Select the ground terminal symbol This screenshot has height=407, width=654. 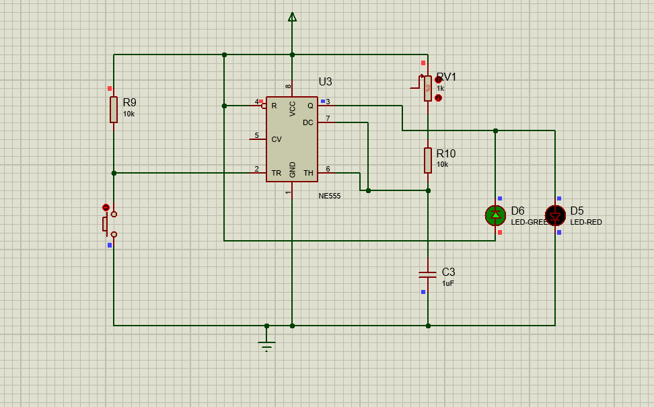(x=266, y=346)
